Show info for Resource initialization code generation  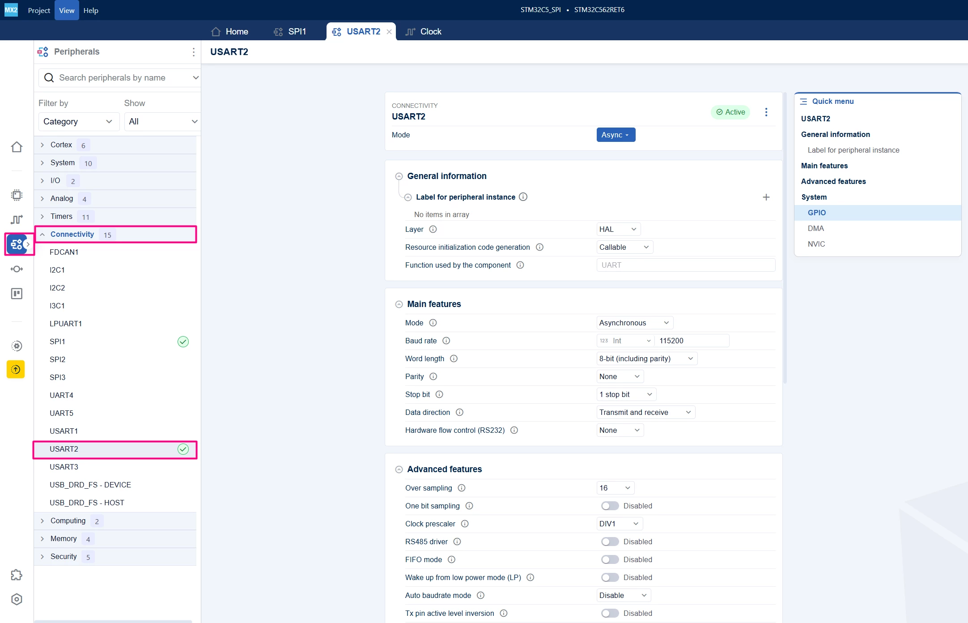[x=539, y=247]
